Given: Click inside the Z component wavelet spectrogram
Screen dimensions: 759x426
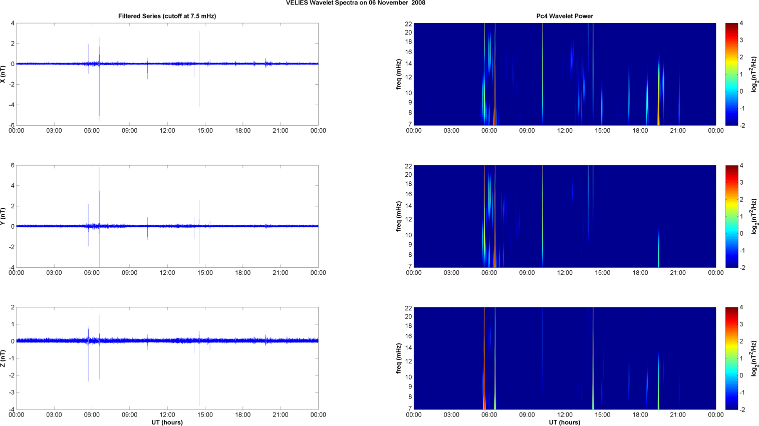Looking at the screenshot, I should (x=565, y=358).
